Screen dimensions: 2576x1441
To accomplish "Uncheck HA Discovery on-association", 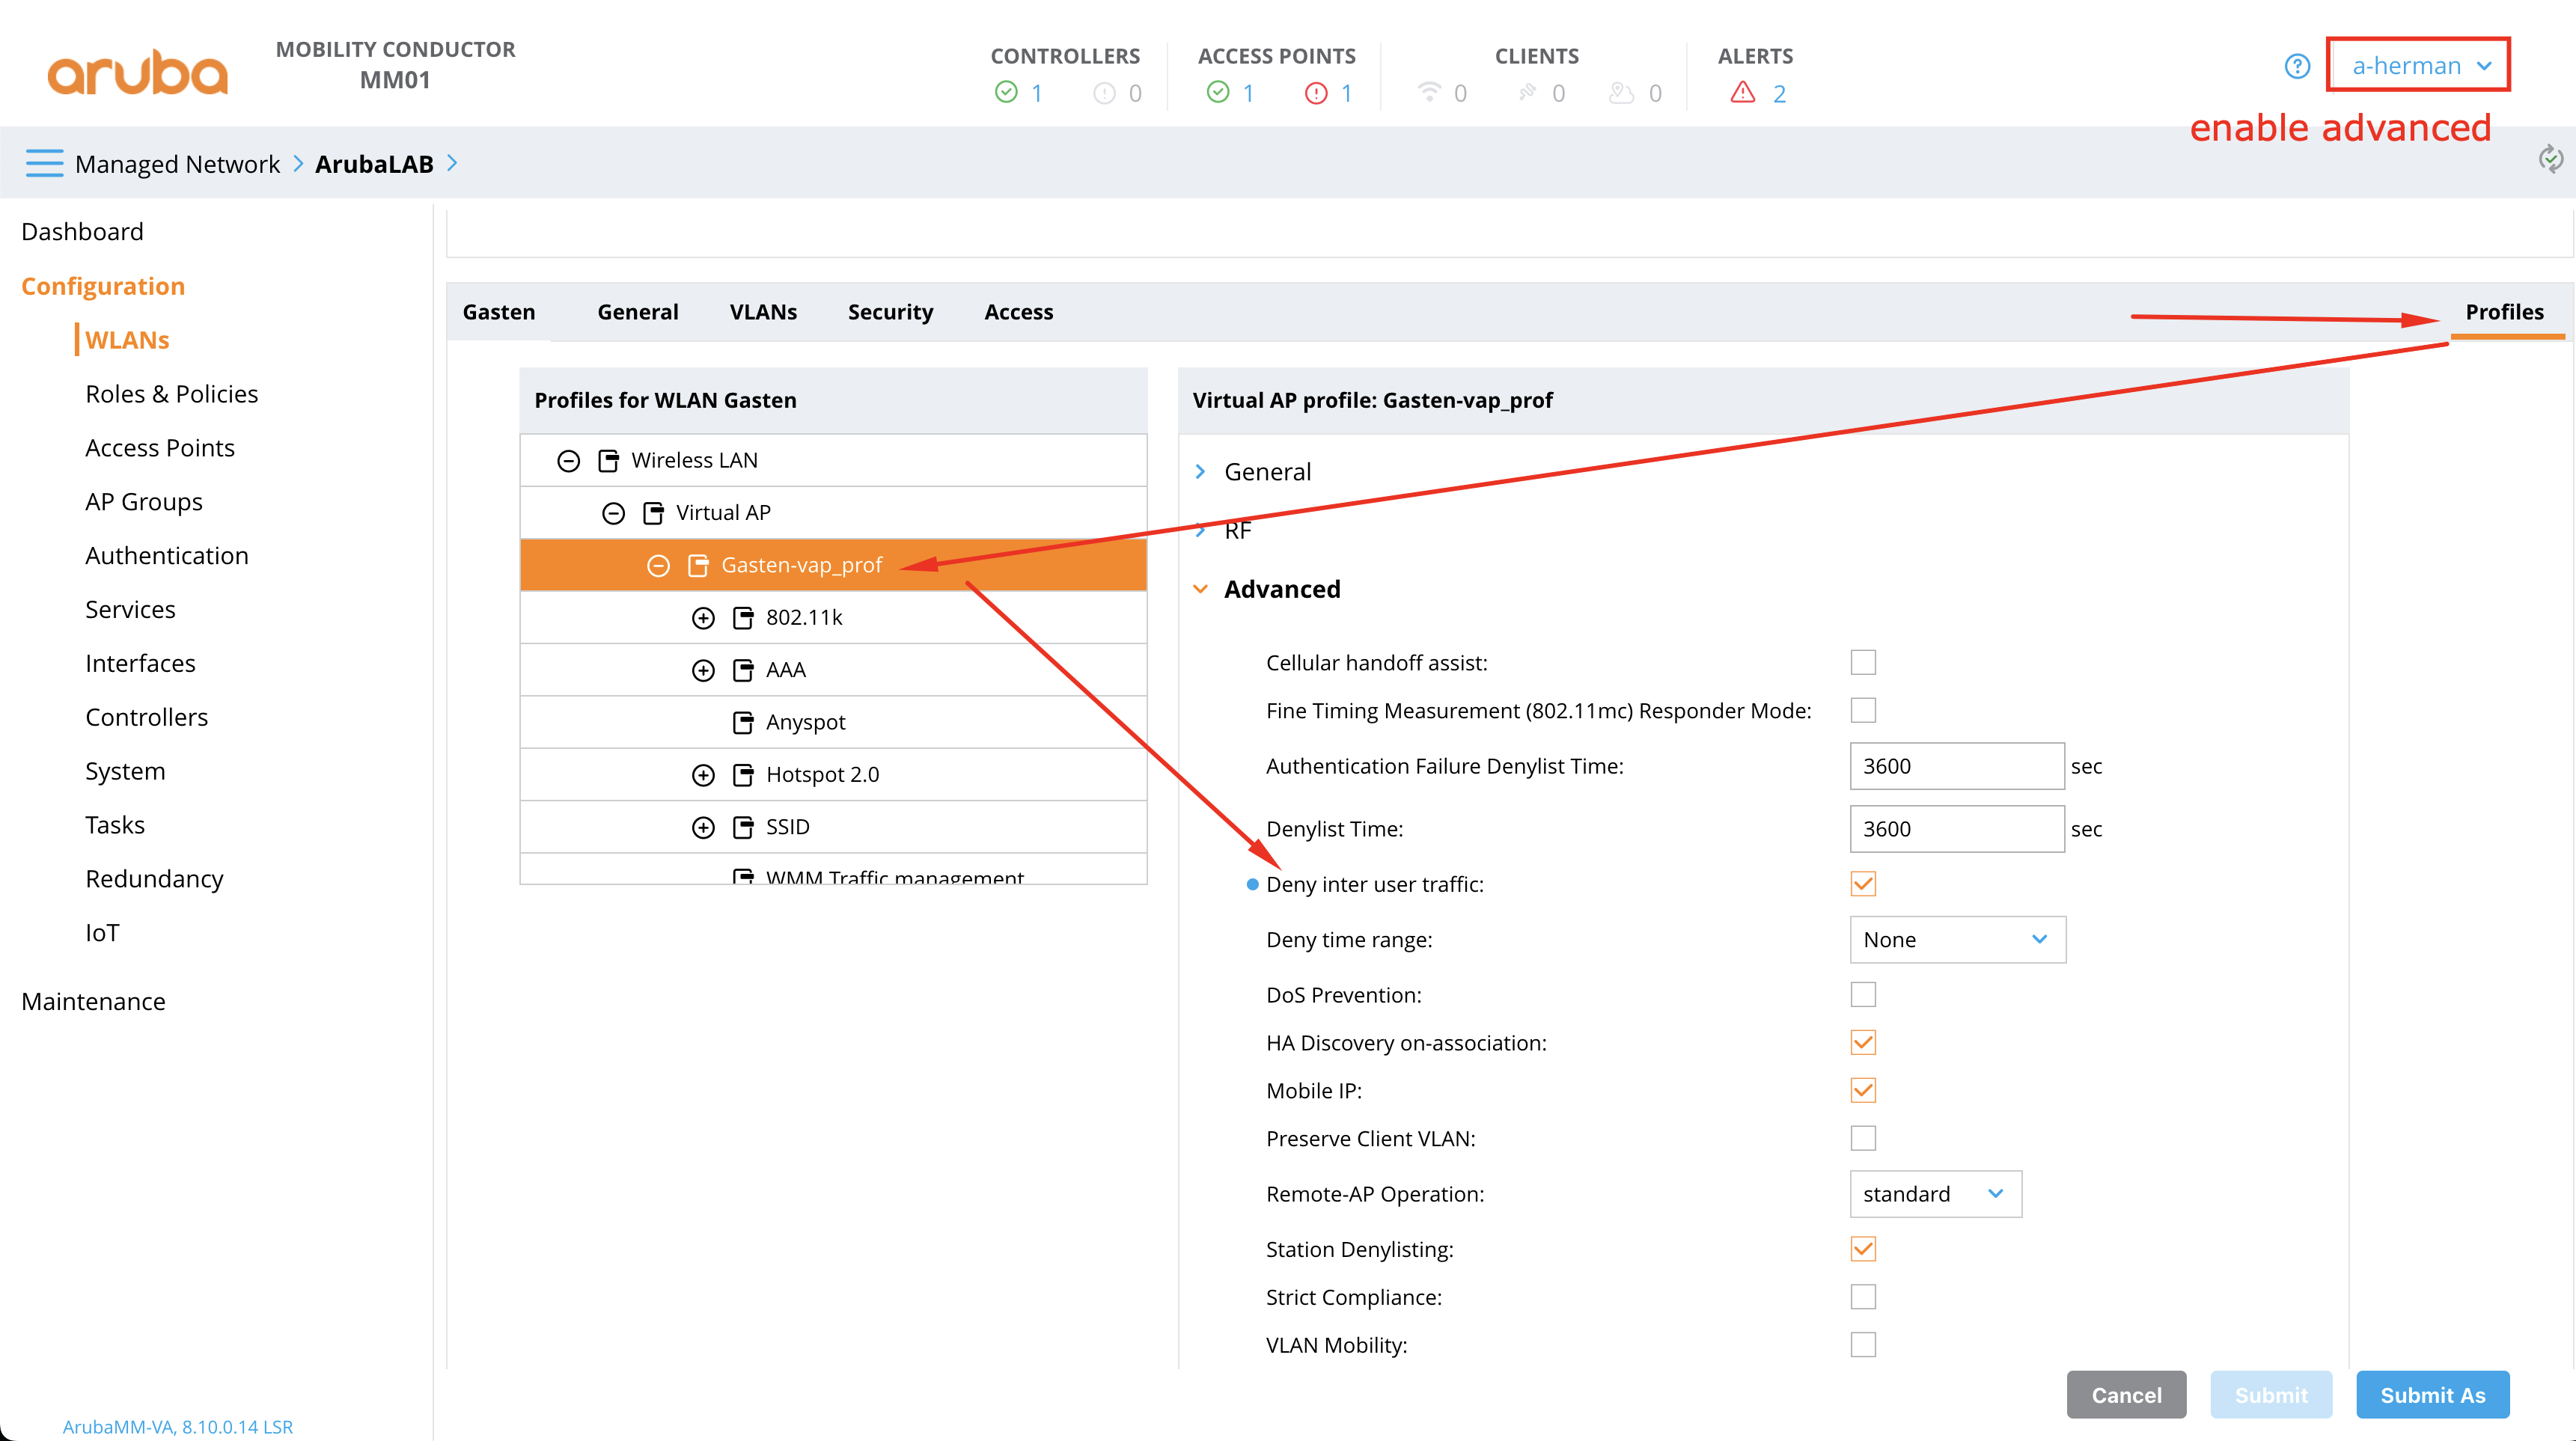I will [x=1862, y=1042].
